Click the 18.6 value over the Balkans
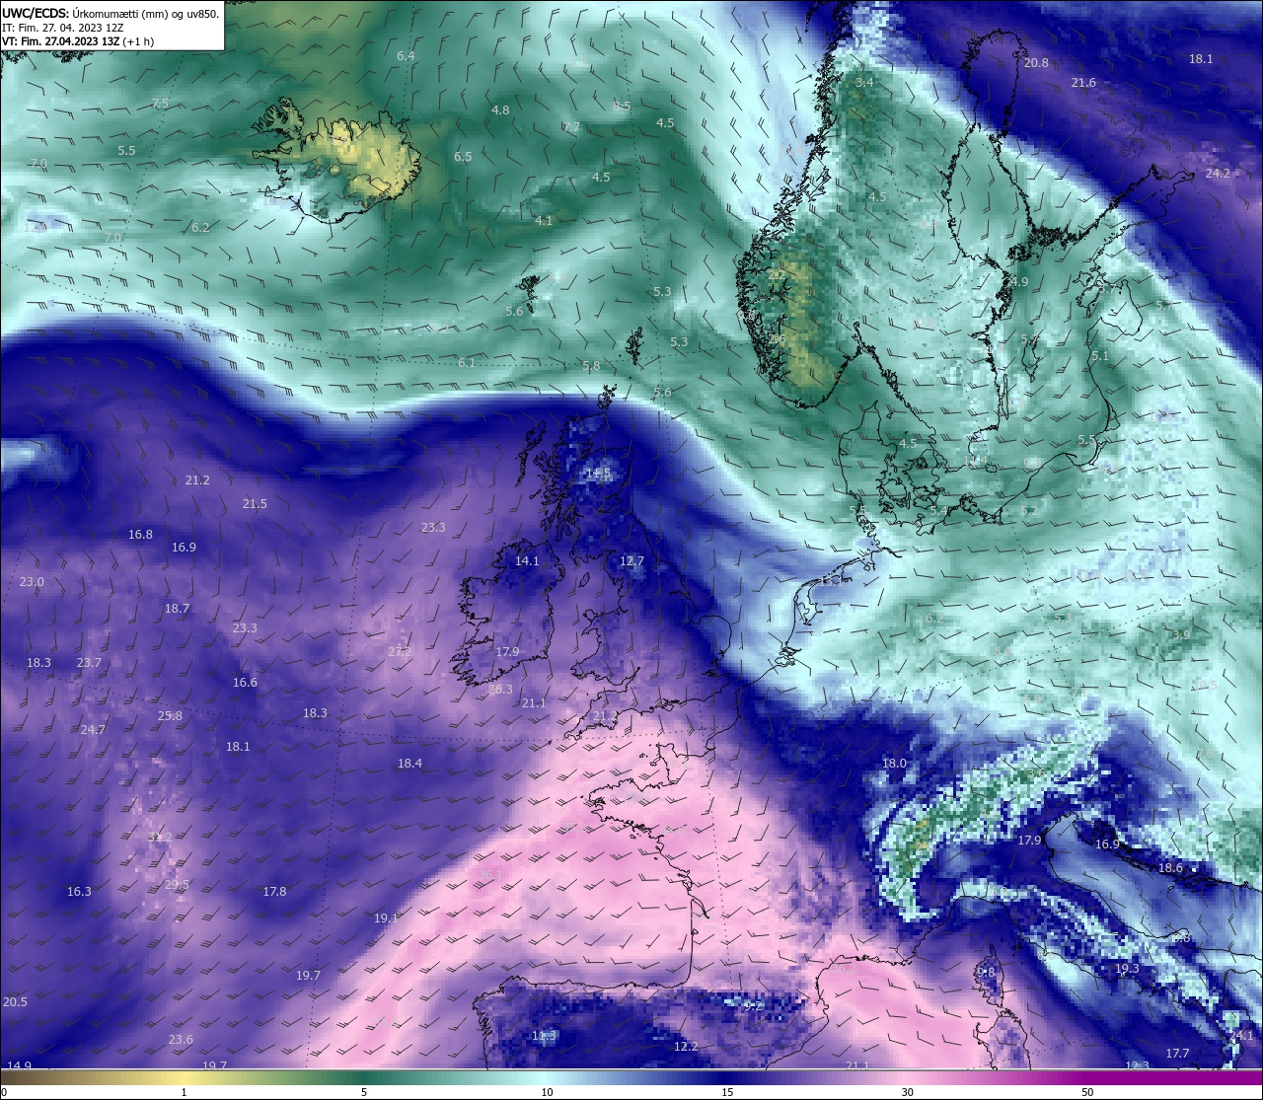1263x1100 pixels. click(1170, 868)
